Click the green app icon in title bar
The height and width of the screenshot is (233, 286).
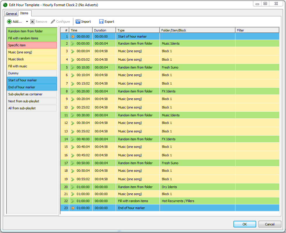(x=5, y=5)
